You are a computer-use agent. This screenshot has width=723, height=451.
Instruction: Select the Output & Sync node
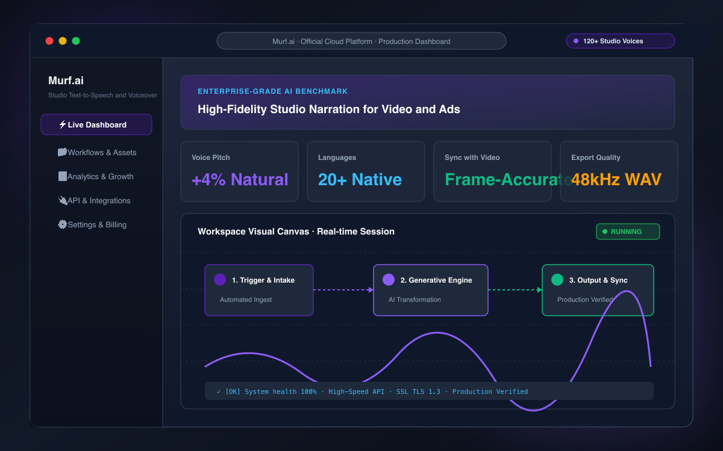point(598,290)
